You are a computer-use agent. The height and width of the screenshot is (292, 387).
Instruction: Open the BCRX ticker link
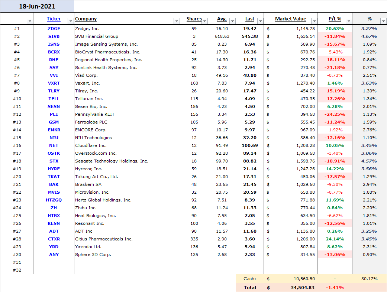click(x=54, y=52)
